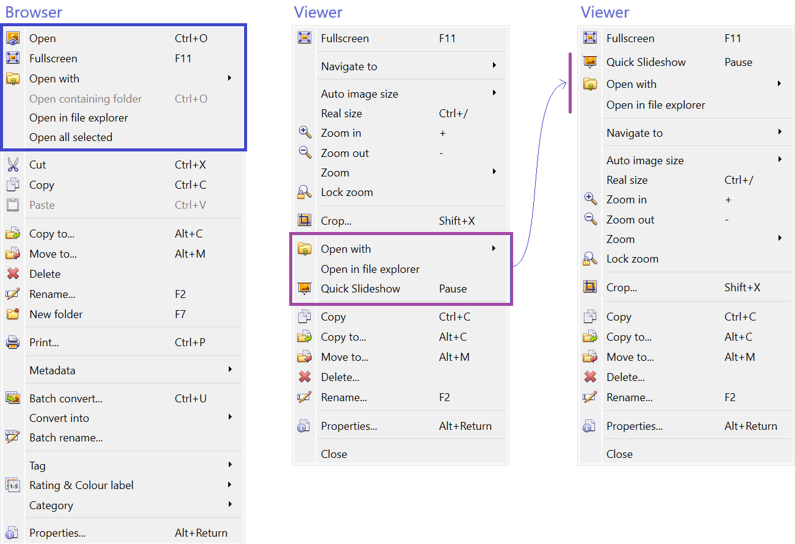Click the Zoom out magnifier in middle Viewer menu
The image size is (795, 544).
coord(304,153)
